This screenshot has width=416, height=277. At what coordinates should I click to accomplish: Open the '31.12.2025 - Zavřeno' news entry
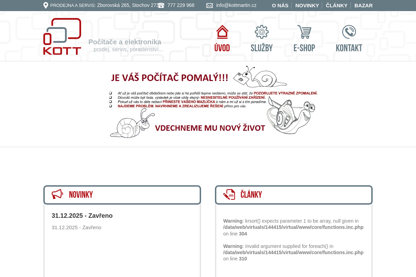click(82, 215)
